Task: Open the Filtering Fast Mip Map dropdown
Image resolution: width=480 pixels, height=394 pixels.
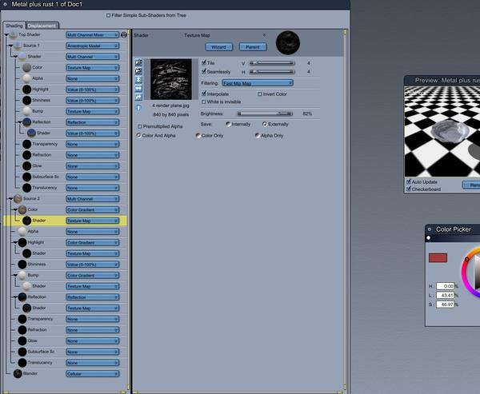Action: [258, 83]
